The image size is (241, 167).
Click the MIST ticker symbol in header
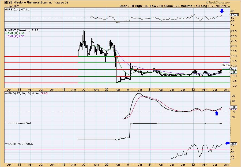coord(9,2)
